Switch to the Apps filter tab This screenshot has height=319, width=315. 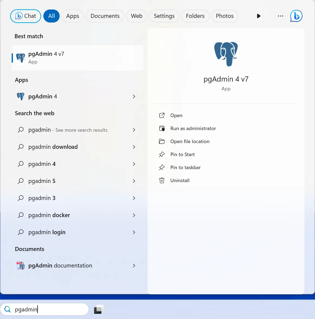[x=73, y=16]
